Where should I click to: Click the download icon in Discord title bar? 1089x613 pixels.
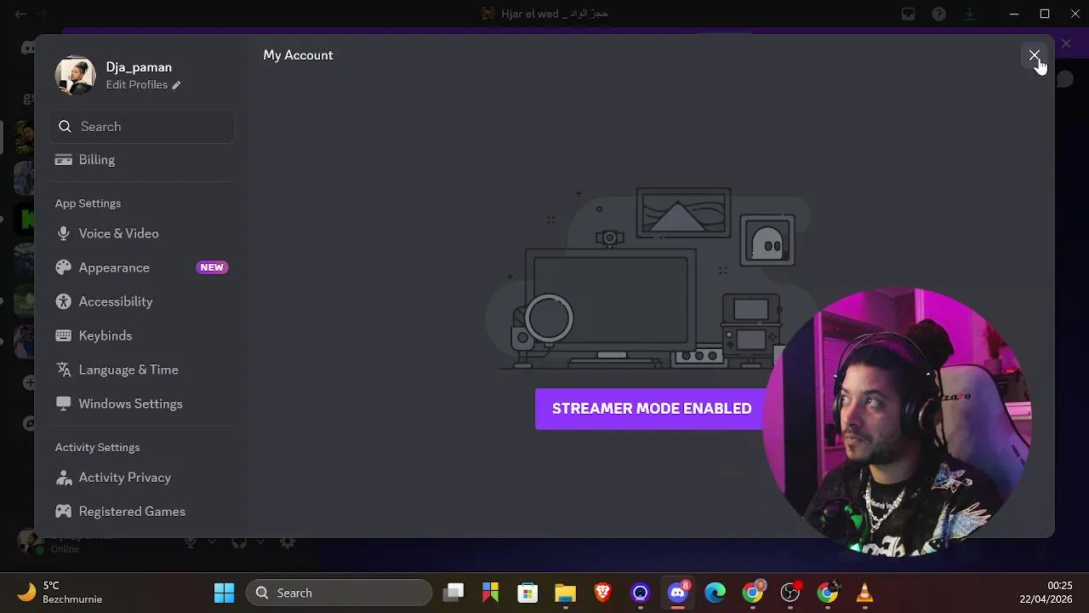(x=969, y=14)
